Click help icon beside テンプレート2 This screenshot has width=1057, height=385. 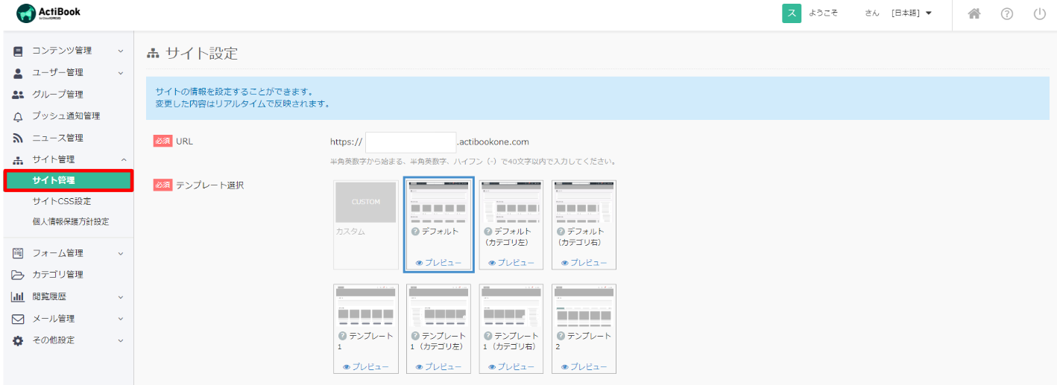click(x=561, y=336)
